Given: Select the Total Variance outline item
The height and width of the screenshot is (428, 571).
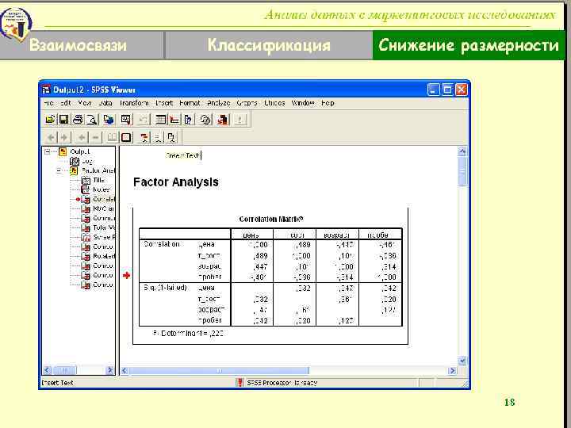Looking at the screenshot, I should (x=104, y=227).
